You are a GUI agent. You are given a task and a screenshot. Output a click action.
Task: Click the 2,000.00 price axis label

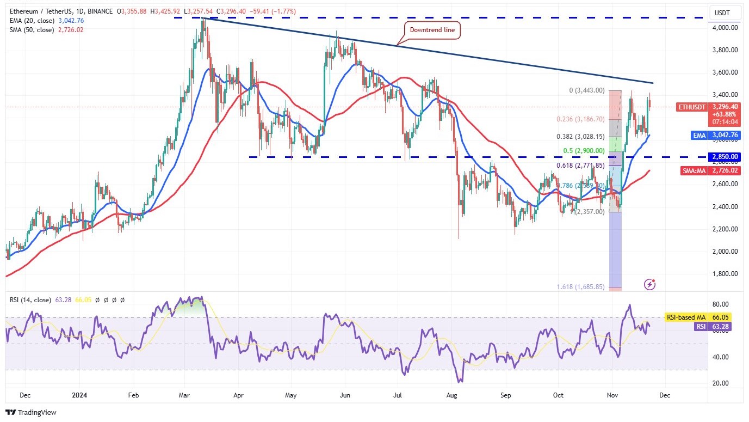pyautogui.click(x=726, y=251)
